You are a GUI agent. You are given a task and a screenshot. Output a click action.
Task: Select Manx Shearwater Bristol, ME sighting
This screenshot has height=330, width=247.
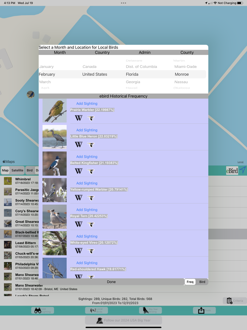[123, 287]
